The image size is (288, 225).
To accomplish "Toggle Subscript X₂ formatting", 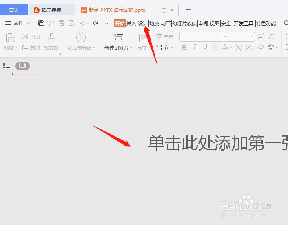I will click(249, 48).
